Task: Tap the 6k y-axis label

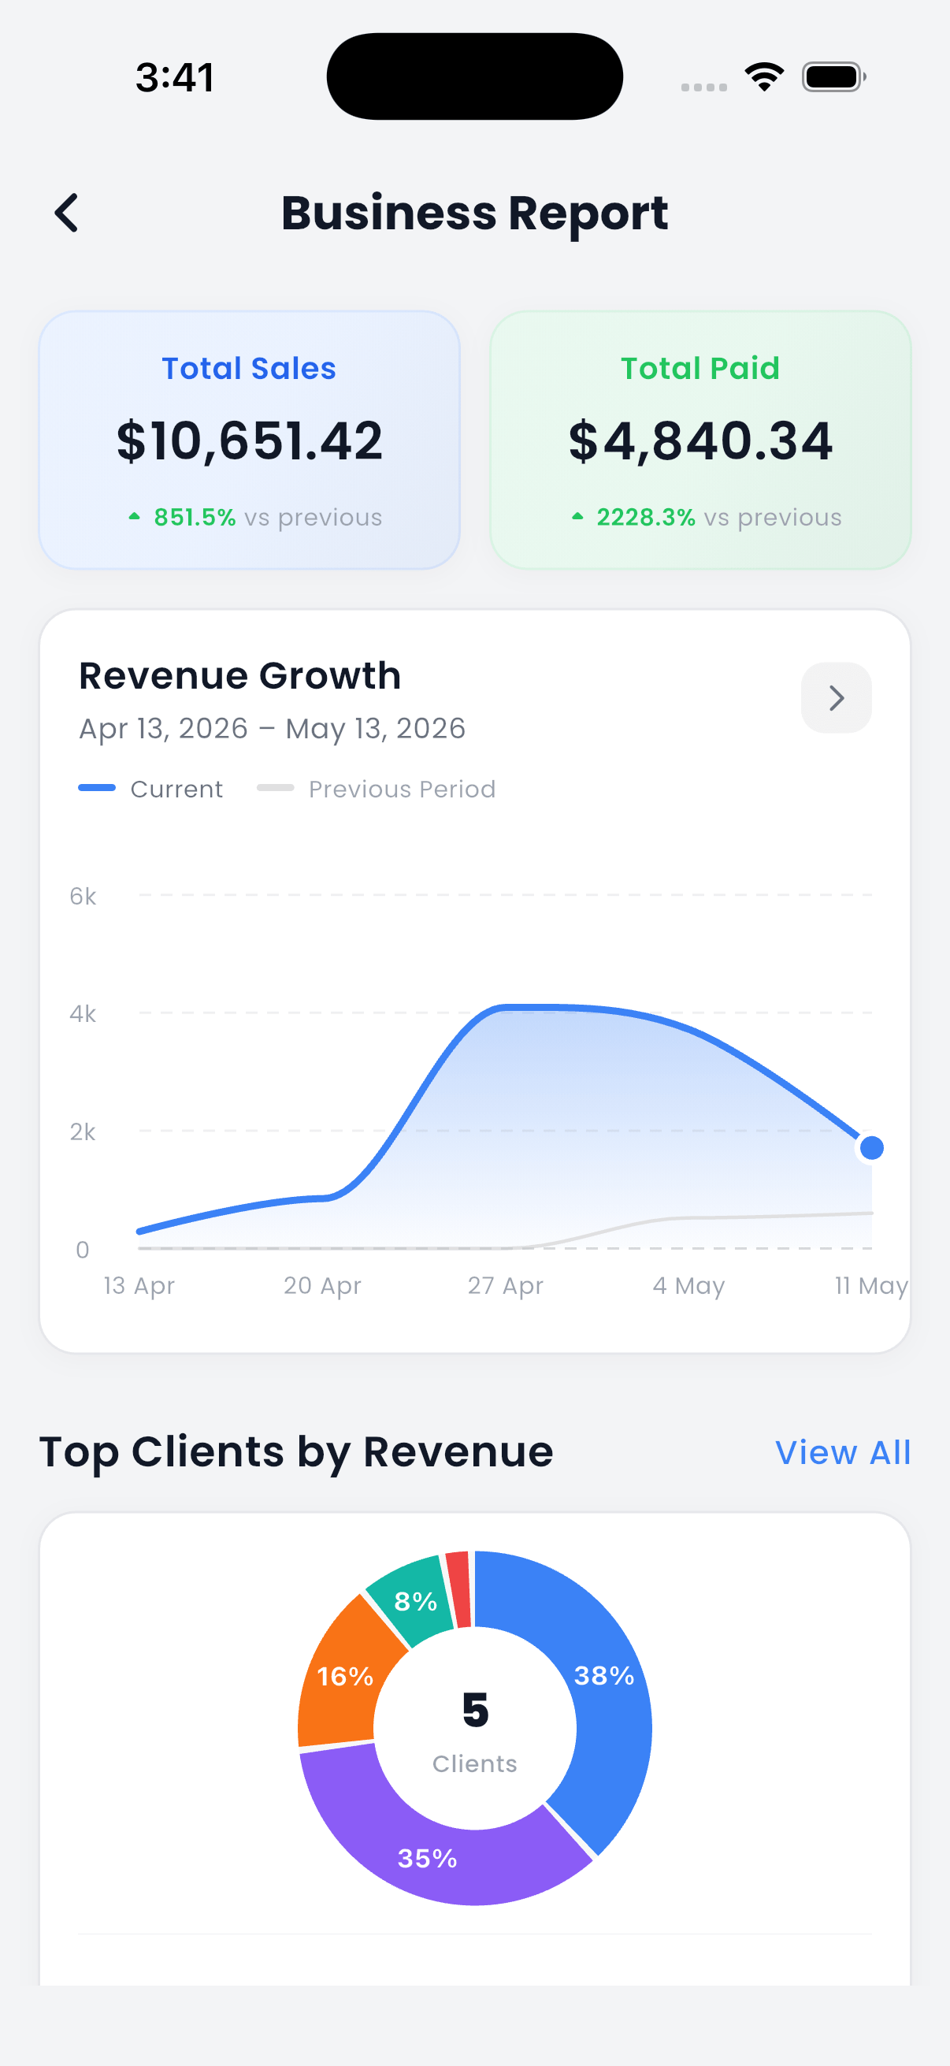Action: pos(83,896)
